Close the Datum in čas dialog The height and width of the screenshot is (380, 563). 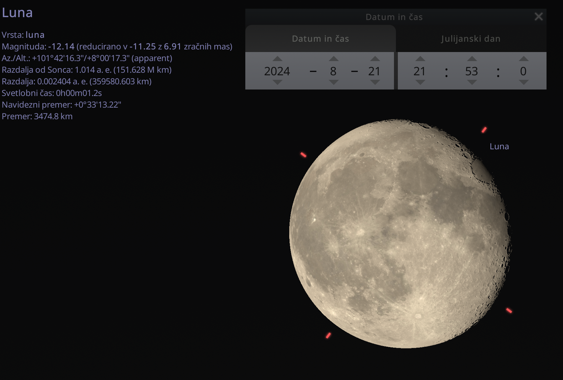pyautogui.click(x=538, y=17)
